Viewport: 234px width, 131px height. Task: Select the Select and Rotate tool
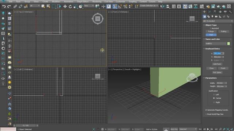pyautogui.click(x=70, y=6)
